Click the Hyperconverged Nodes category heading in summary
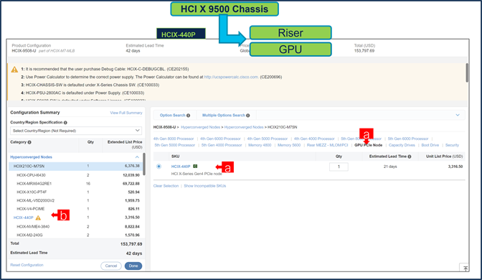 [x=31, y=157]
